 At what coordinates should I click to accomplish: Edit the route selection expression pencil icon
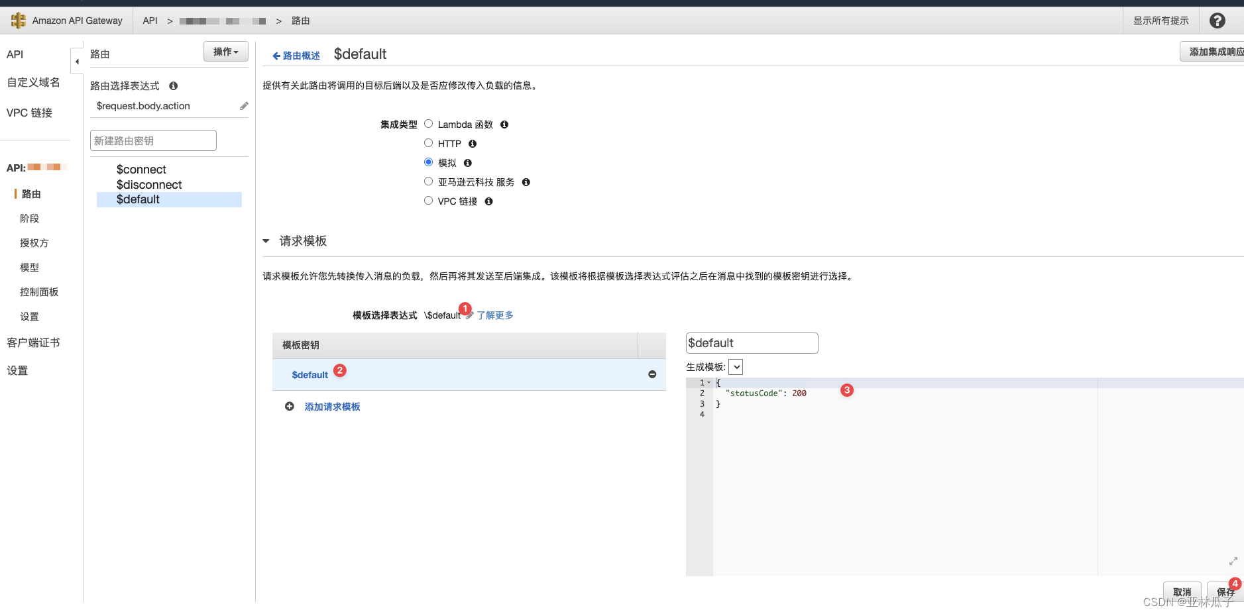coord(244,106)
